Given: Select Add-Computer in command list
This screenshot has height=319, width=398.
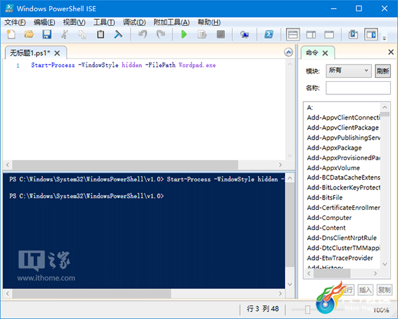Looking at the screenshot, I should point(329,218).
